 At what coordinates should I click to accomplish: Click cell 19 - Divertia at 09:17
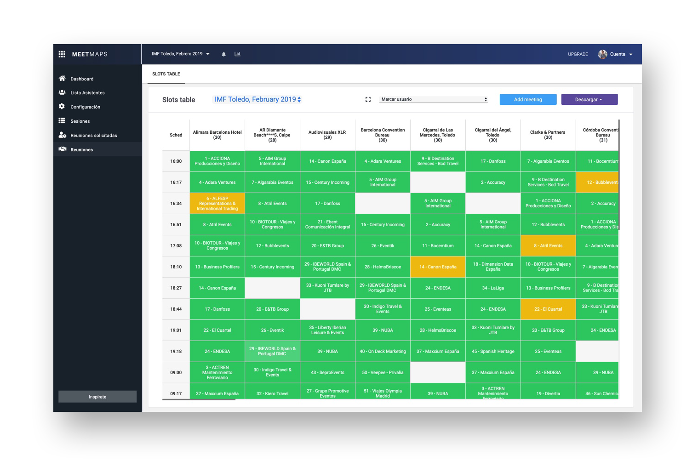click(x=548, y=392)
